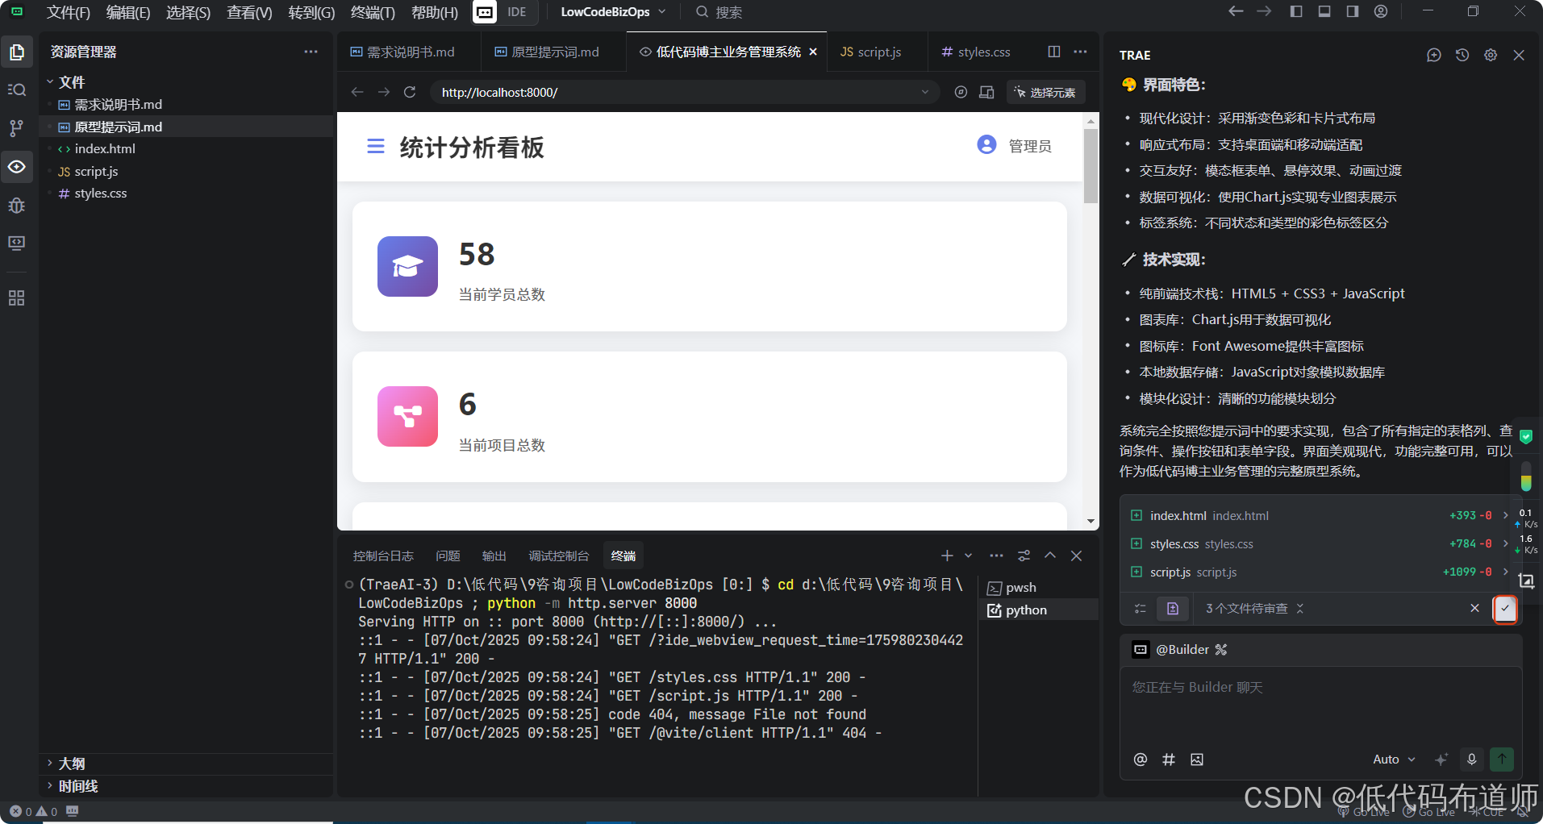Click the 管理员 user avatar icon
This screenshot has height=824, width=1543.
(x=986, y=144)
